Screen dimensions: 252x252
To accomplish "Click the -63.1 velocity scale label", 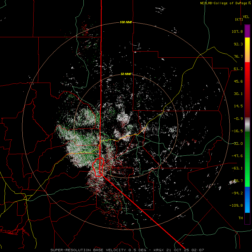I will click(237, 168).
